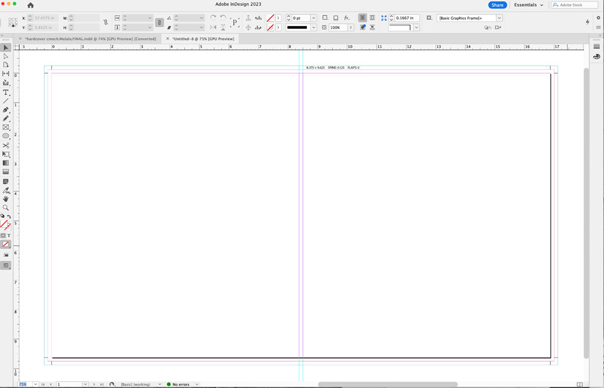Go to the next page arrow
This screenshot has height=388, width=604.
coord(94,384)
